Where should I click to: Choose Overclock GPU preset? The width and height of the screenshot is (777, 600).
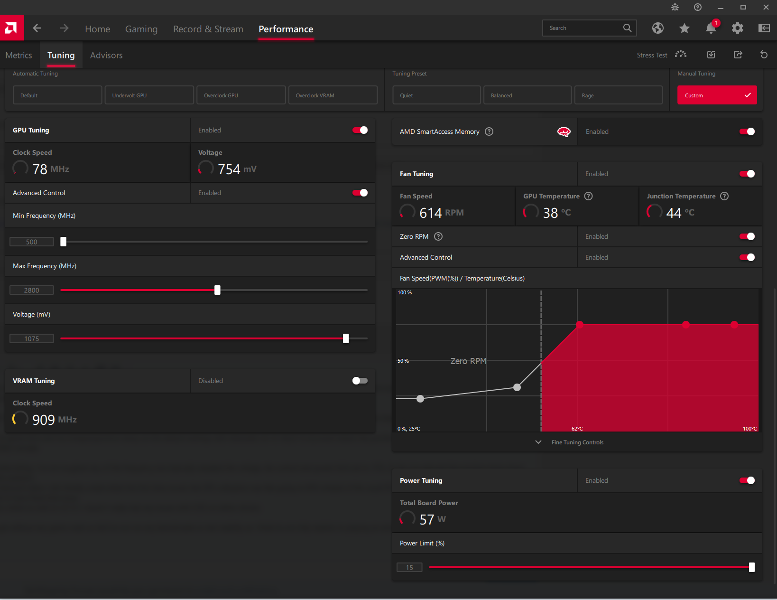(x=241, y=95)
